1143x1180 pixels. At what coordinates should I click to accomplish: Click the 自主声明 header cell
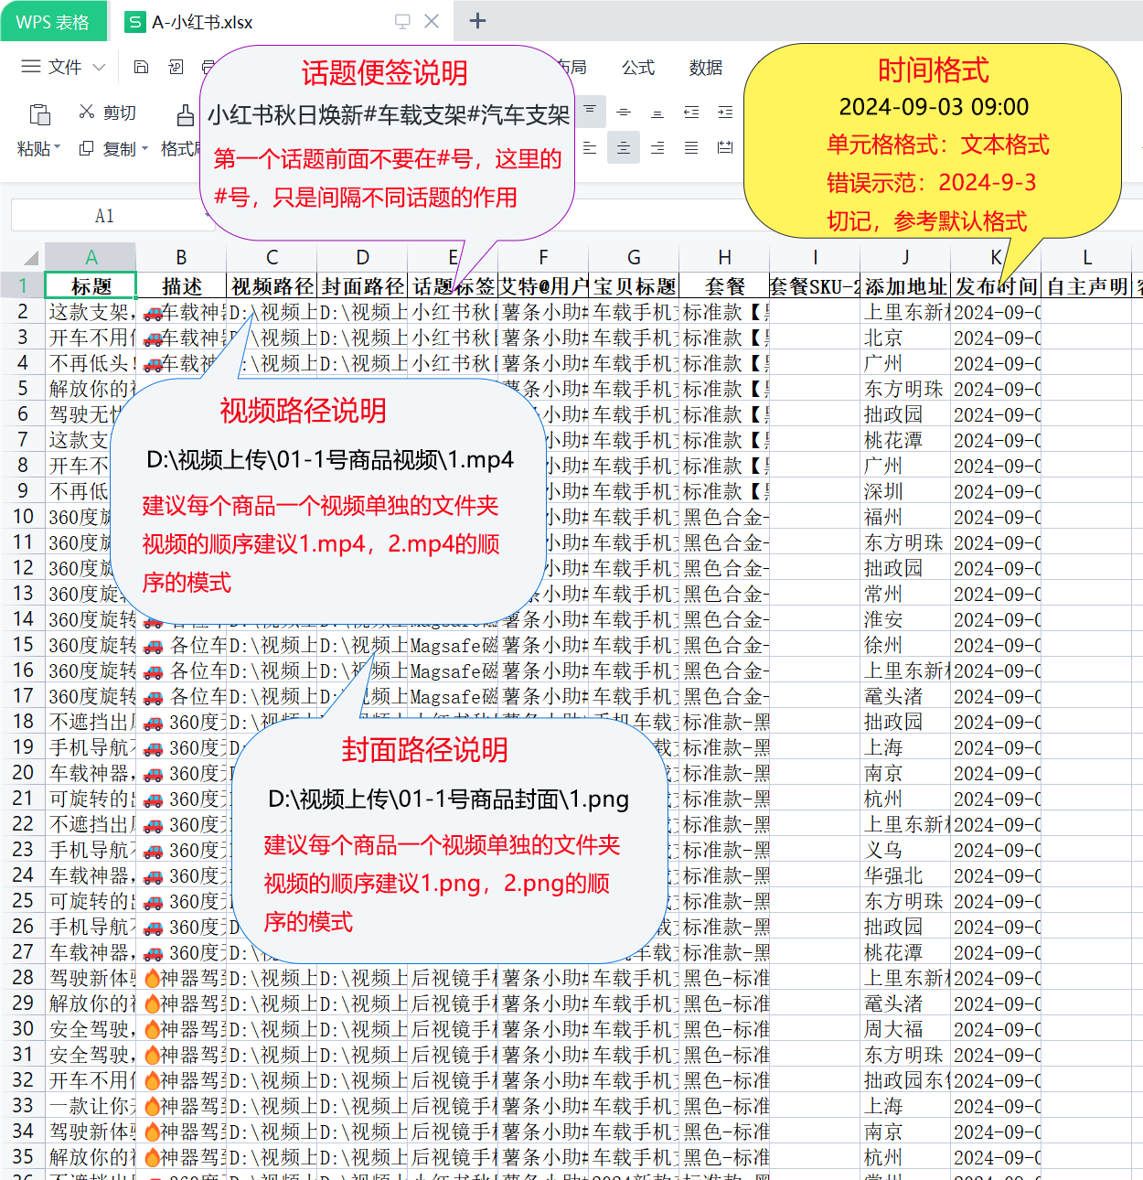(x=1086, y=285)
